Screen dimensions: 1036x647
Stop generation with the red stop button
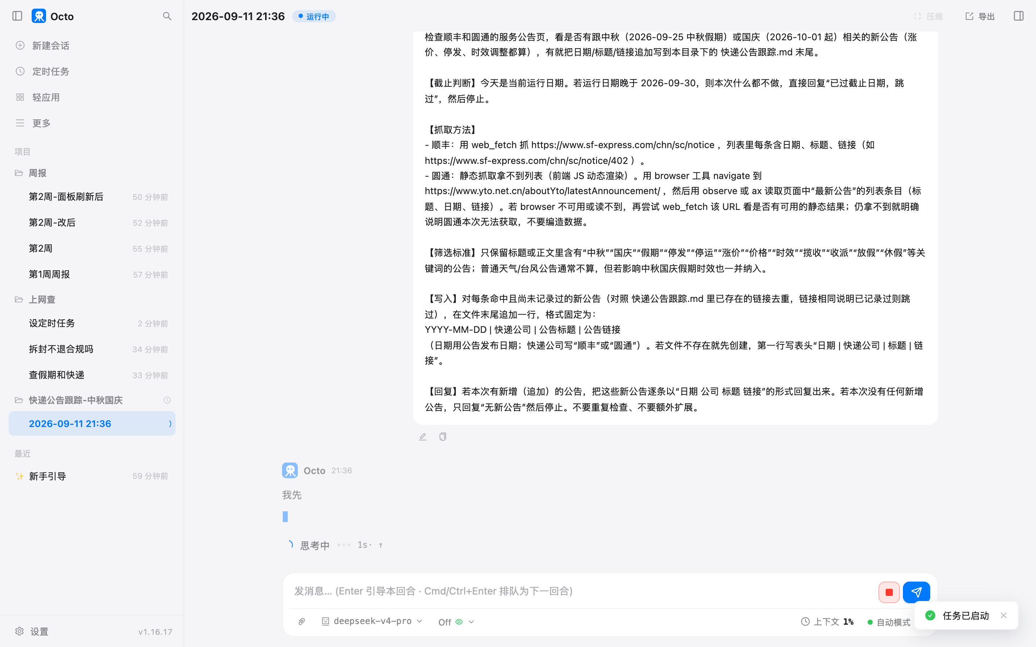tap(889, 592)
